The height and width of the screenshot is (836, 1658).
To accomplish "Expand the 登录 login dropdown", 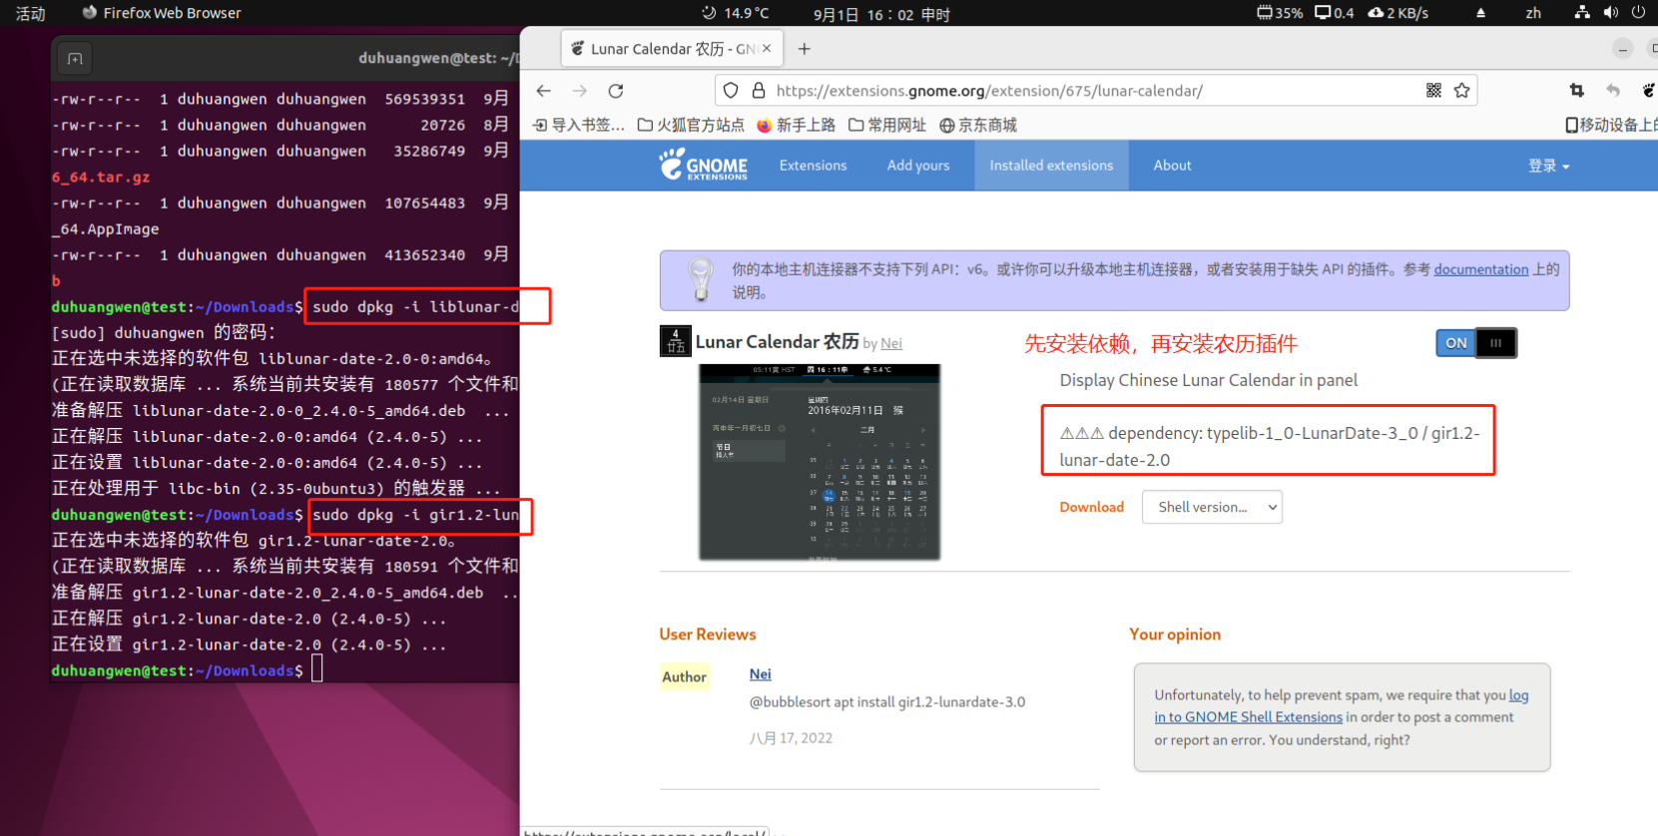I will tap(1548, 166).
